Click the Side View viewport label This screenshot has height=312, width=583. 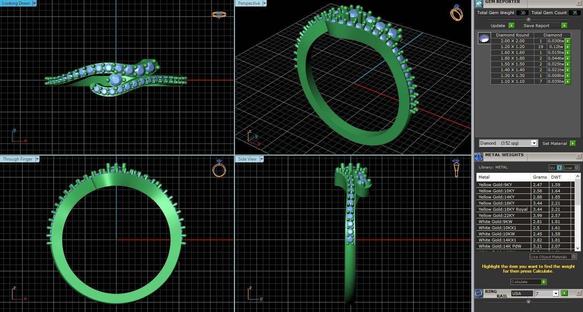pos(247,159)
